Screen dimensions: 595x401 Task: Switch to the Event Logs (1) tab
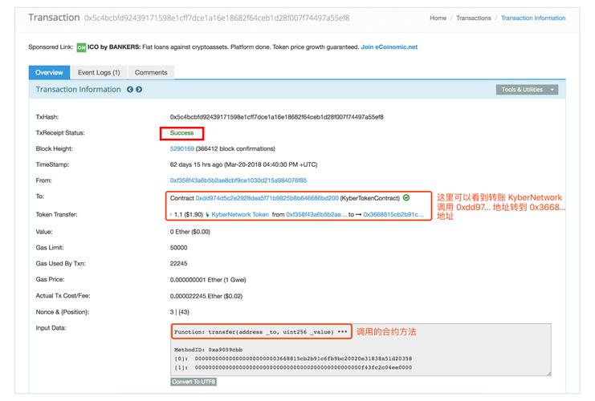(x=99, y=72)
